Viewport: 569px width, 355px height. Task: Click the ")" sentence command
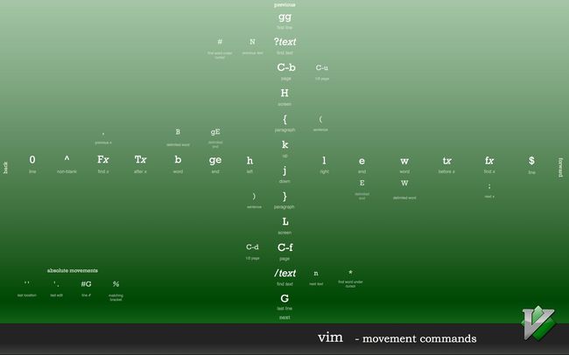[x=254, y=197]
